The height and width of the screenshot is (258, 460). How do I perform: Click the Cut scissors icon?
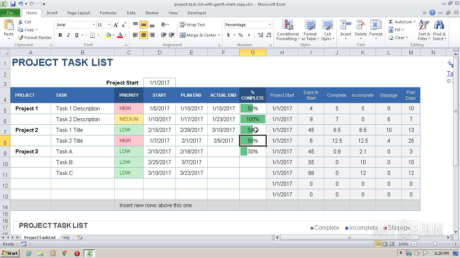coord(20,22)
